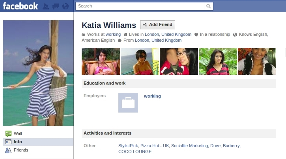286x159 pixels.
Task: Click the 'In a relationship' text
Action: (x=215, y=34)
